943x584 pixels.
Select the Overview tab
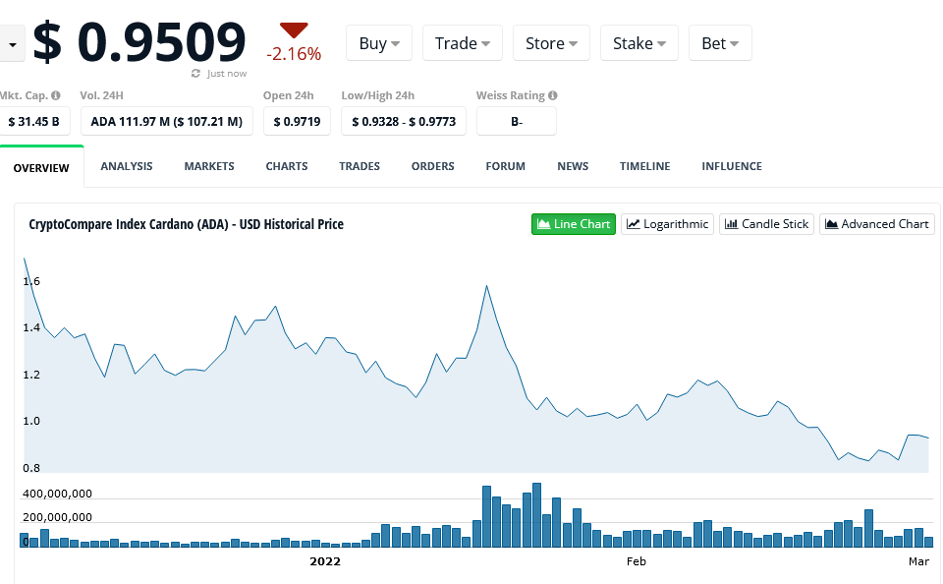[41, 168]
